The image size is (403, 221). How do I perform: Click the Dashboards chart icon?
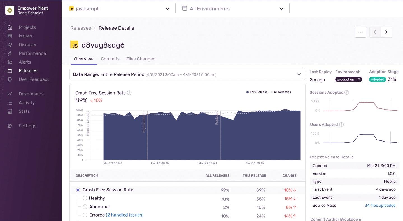click(10, 94)
